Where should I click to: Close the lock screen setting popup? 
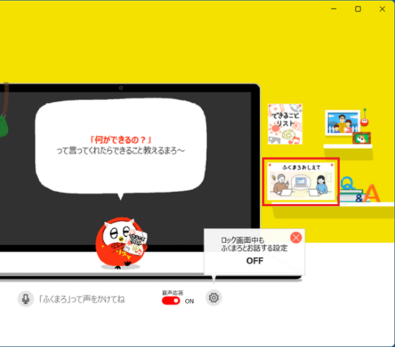[296, 238]
